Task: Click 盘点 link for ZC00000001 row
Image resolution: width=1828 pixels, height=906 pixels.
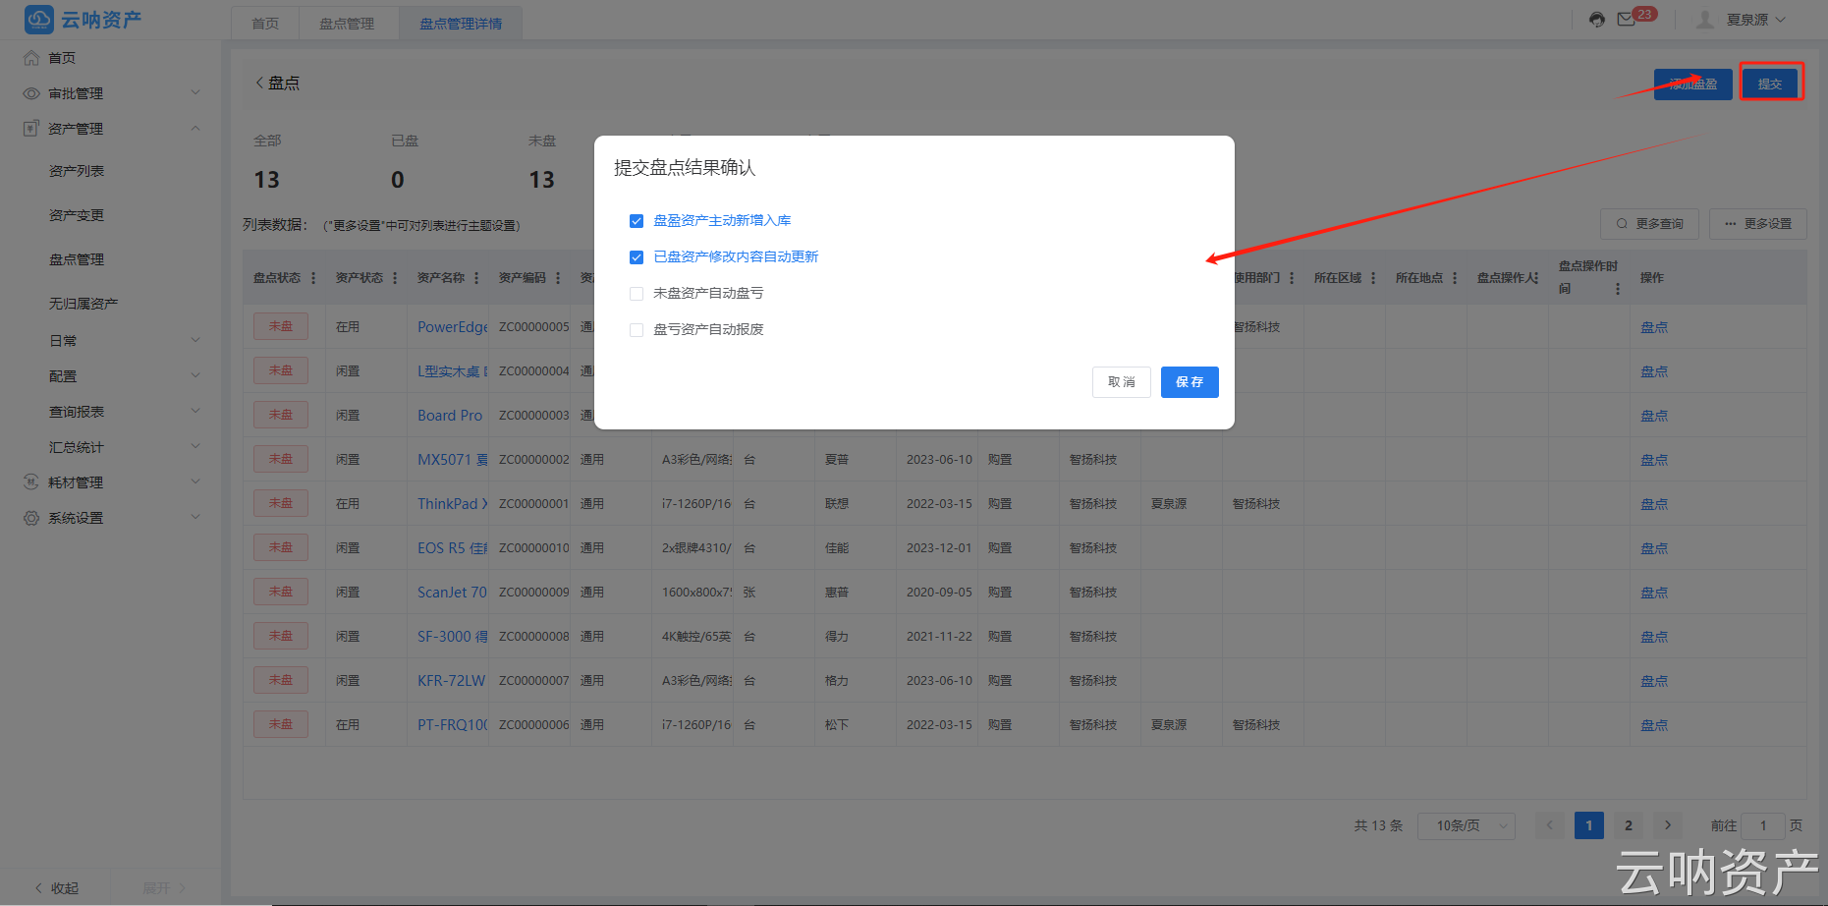Action: click(1654, 504)
